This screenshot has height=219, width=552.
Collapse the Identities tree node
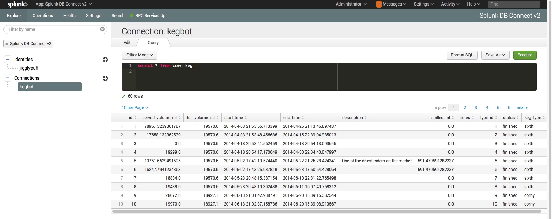tap(8, 59)
